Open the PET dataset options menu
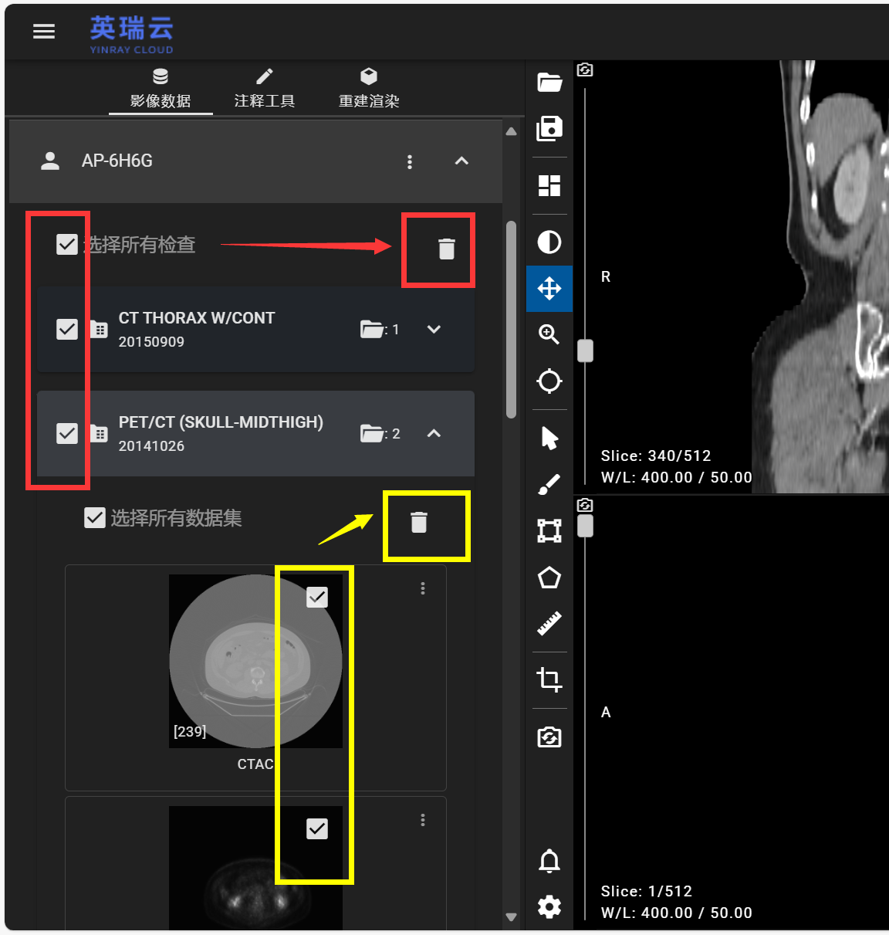 coord(423,820)
